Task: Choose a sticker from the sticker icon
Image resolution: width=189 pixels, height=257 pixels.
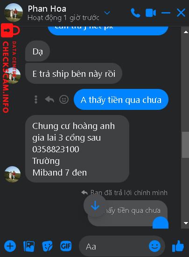Action: click(x=47, y=246)
